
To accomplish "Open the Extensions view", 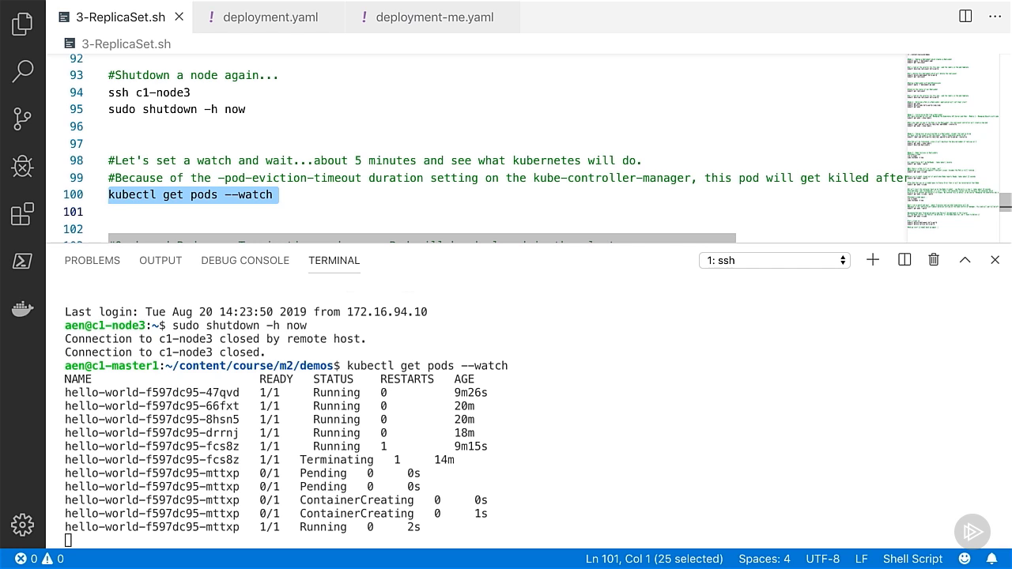I will pyautogui.click(x=22, y=214).
